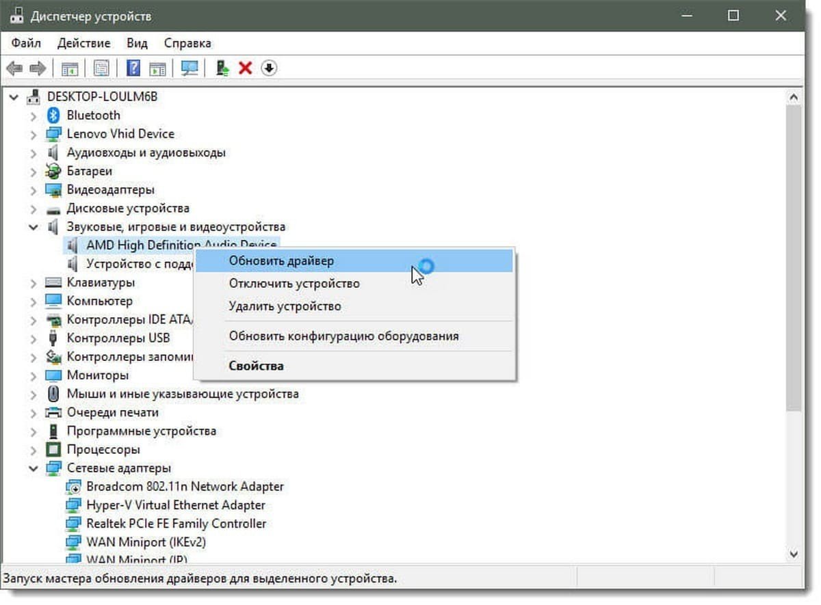821x605 pixels.
Task: Click the circled down arrow toolbar icon
Action: pyautogui.click(x=269, y=68)
